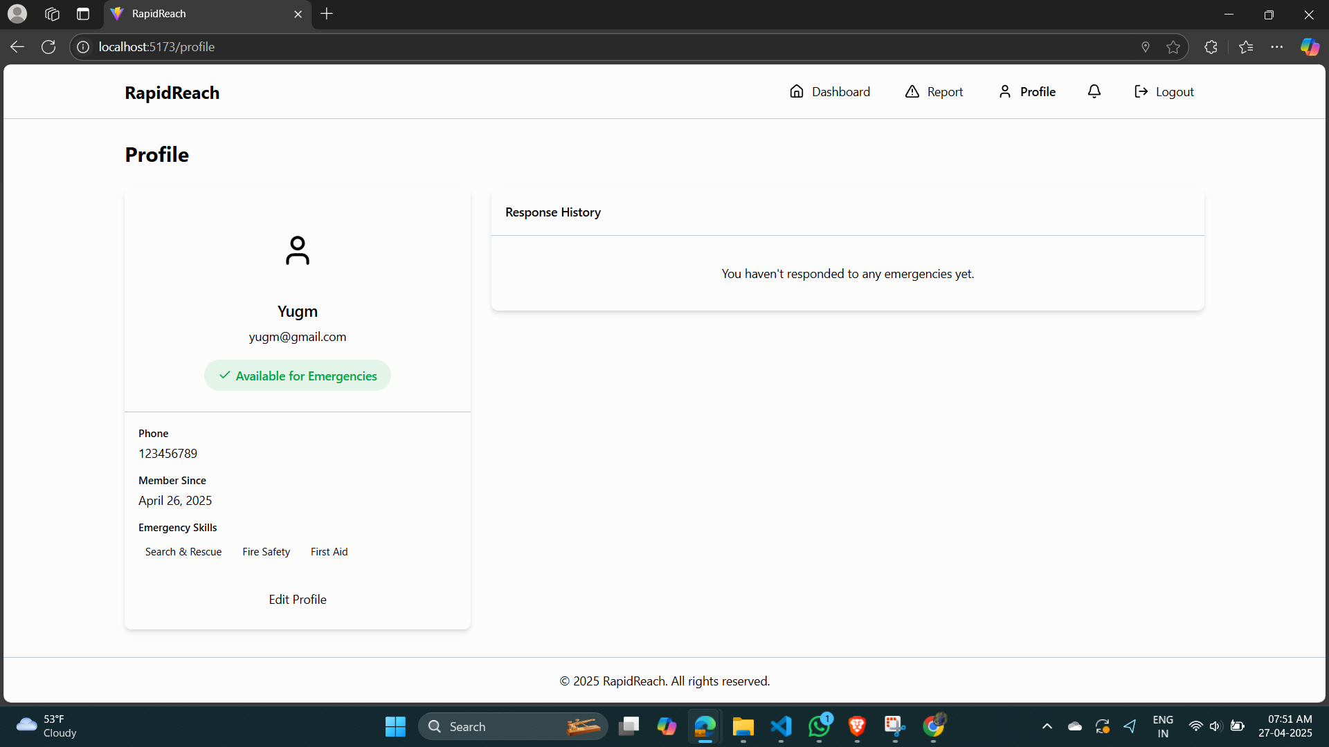Select the Fire Safety skill tag
The image size is (1329, 747).
tap(266, 551)
